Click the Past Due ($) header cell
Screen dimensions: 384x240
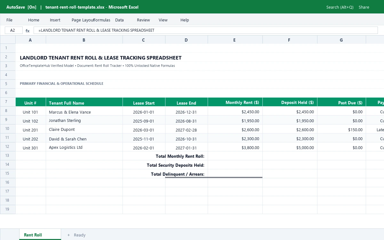341,102
